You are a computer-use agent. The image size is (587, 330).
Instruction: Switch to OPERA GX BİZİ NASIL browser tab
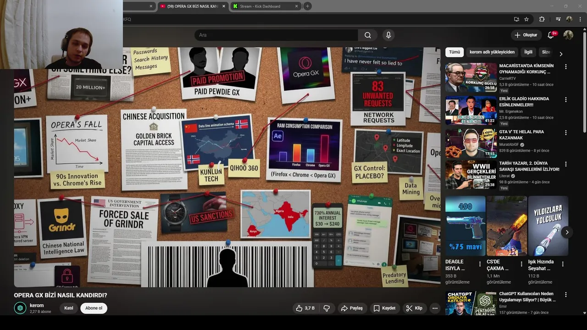[x=192, y=6]
